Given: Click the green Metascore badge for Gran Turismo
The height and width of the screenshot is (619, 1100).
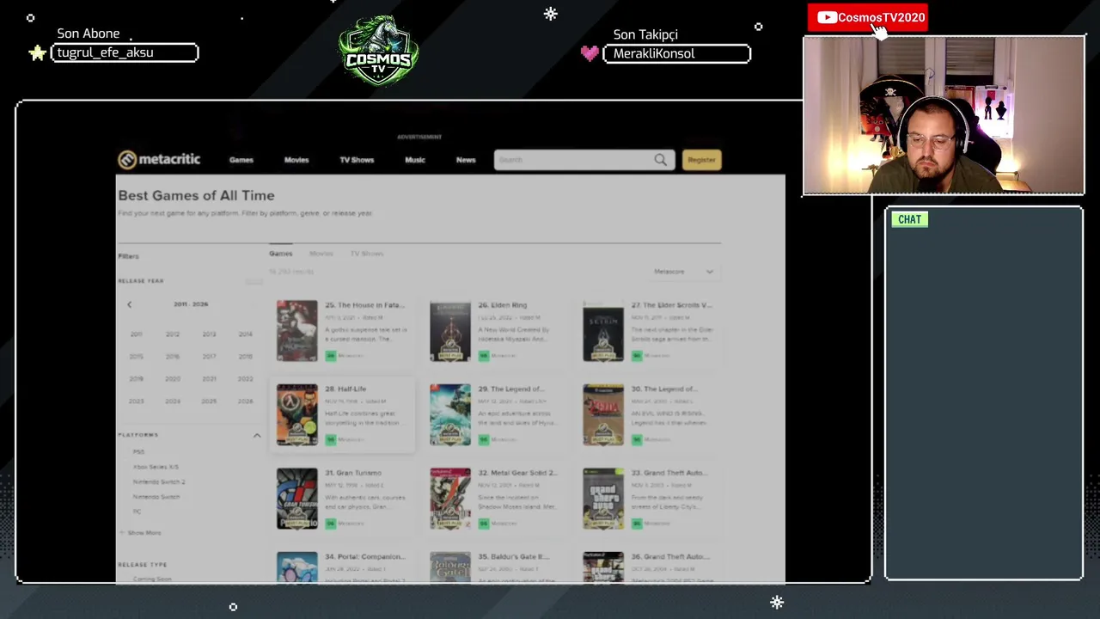Looking at the screenshot, I should click(330, 523).
